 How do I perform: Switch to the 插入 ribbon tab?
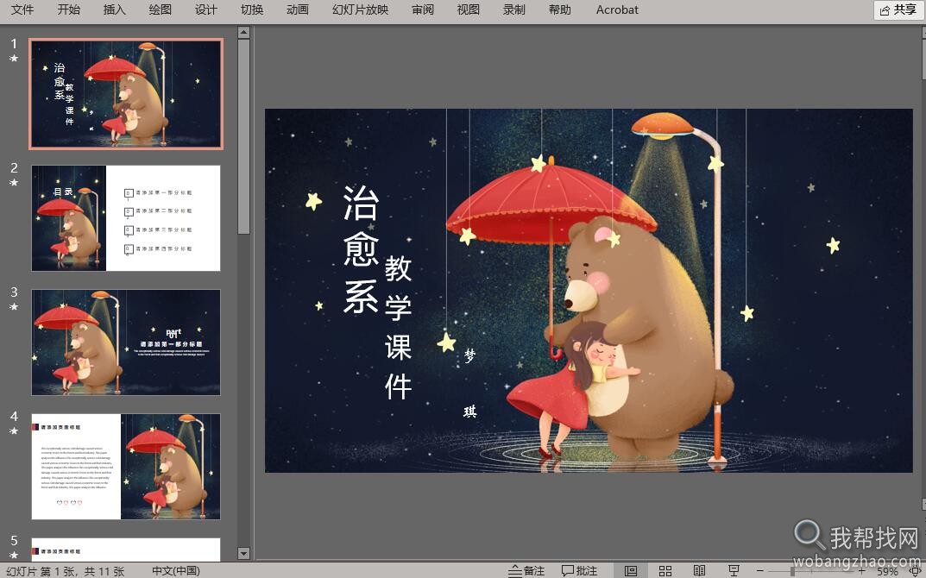[x=114, y=9]
